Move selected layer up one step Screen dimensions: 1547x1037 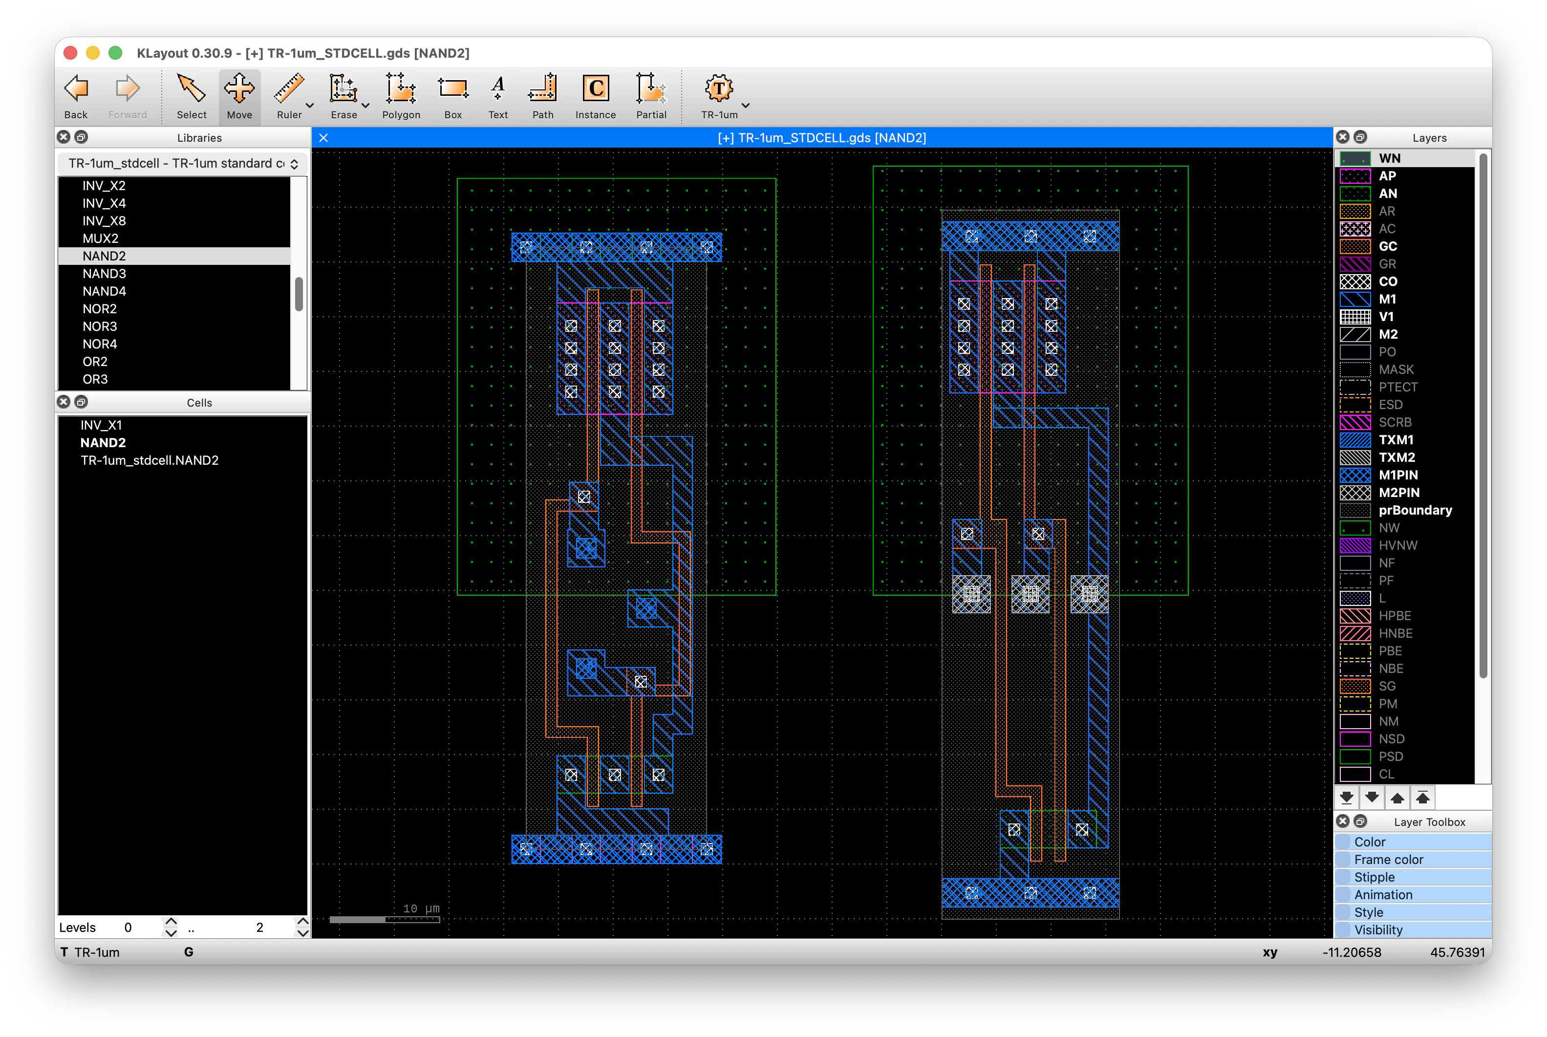point(1397,798)
